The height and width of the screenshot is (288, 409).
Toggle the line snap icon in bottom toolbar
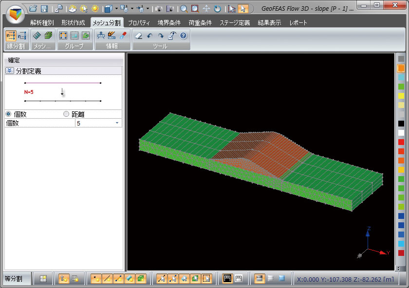(x=108, y=279)
